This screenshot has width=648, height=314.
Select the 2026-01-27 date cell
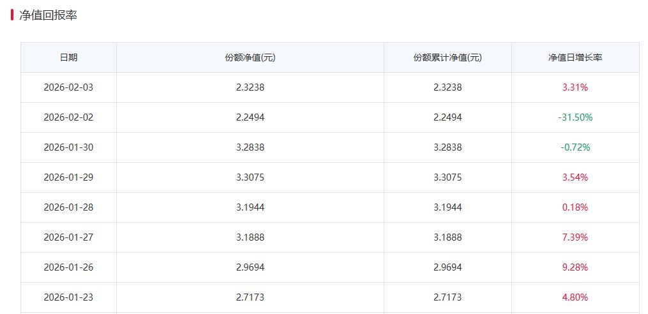click(68, 237)
